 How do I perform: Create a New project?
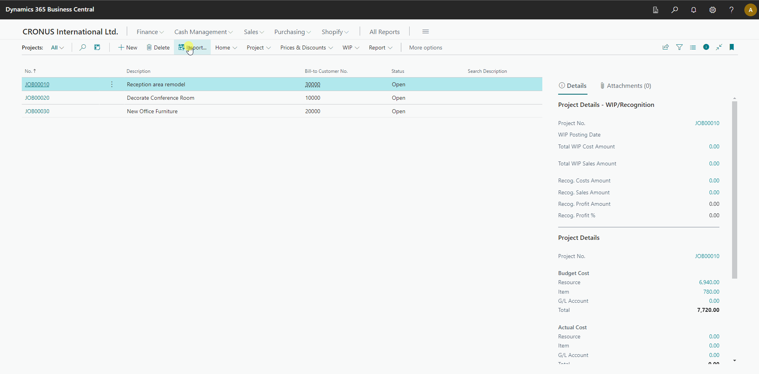(128, 47)
